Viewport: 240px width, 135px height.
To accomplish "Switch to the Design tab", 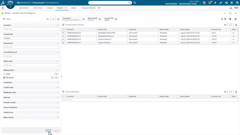I will click(x=49, y=8).
